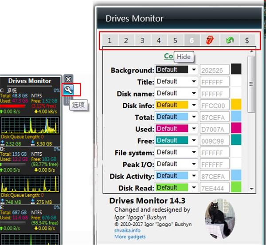Click the Total hex color field 87CEFA
Image resolution: width=266 pixels, height=245 pixels.
[x=215, y=117]
